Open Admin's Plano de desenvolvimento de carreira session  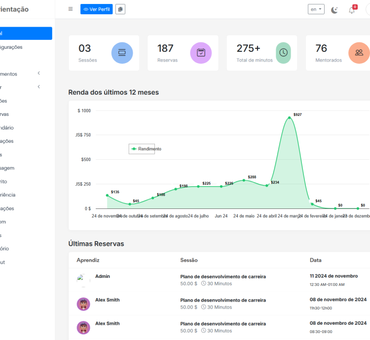[223, 276]
